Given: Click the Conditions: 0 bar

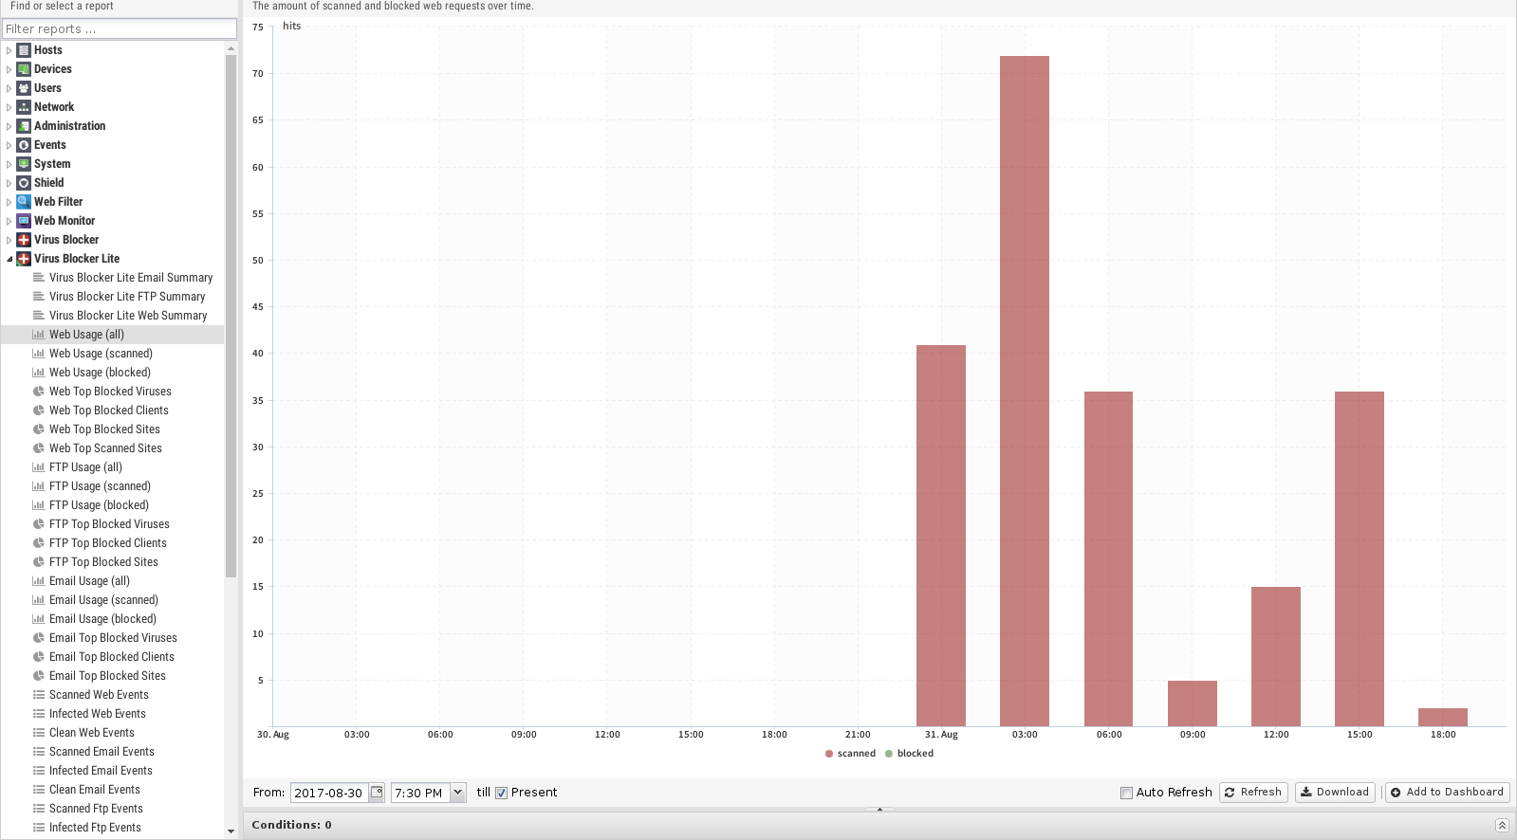Looking at the screenshot, I should pos(879,825).
